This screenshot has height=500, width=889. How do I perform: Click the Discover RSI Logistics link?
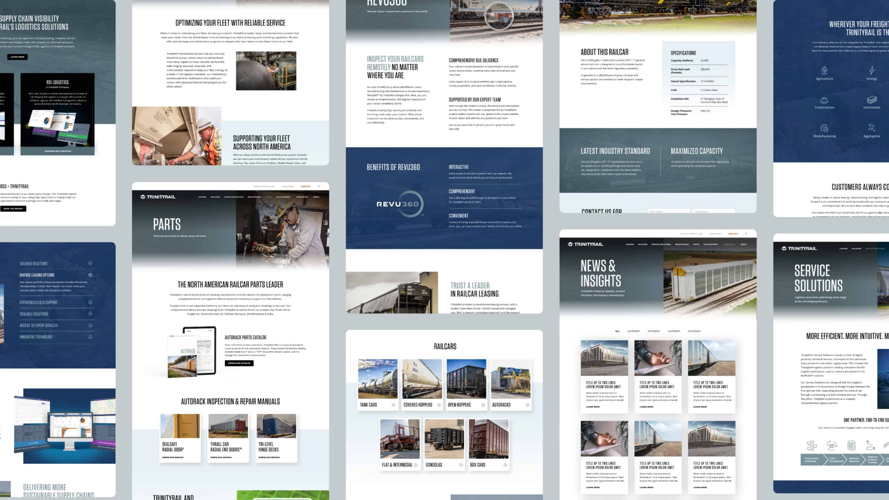[x=58, y=151]
